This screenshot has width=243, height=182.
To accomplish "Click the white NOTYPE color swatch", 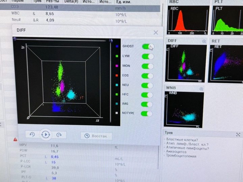I will click(116, 113).
